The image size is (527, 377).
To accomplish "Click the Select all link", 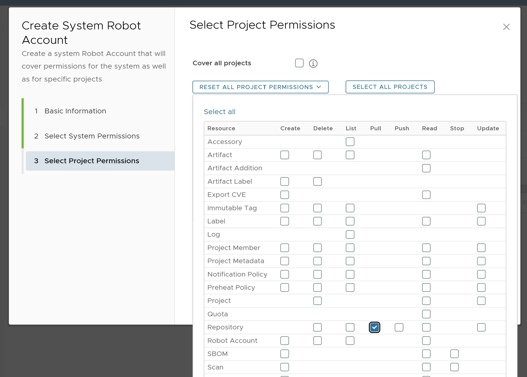I will tap(219, 112).
